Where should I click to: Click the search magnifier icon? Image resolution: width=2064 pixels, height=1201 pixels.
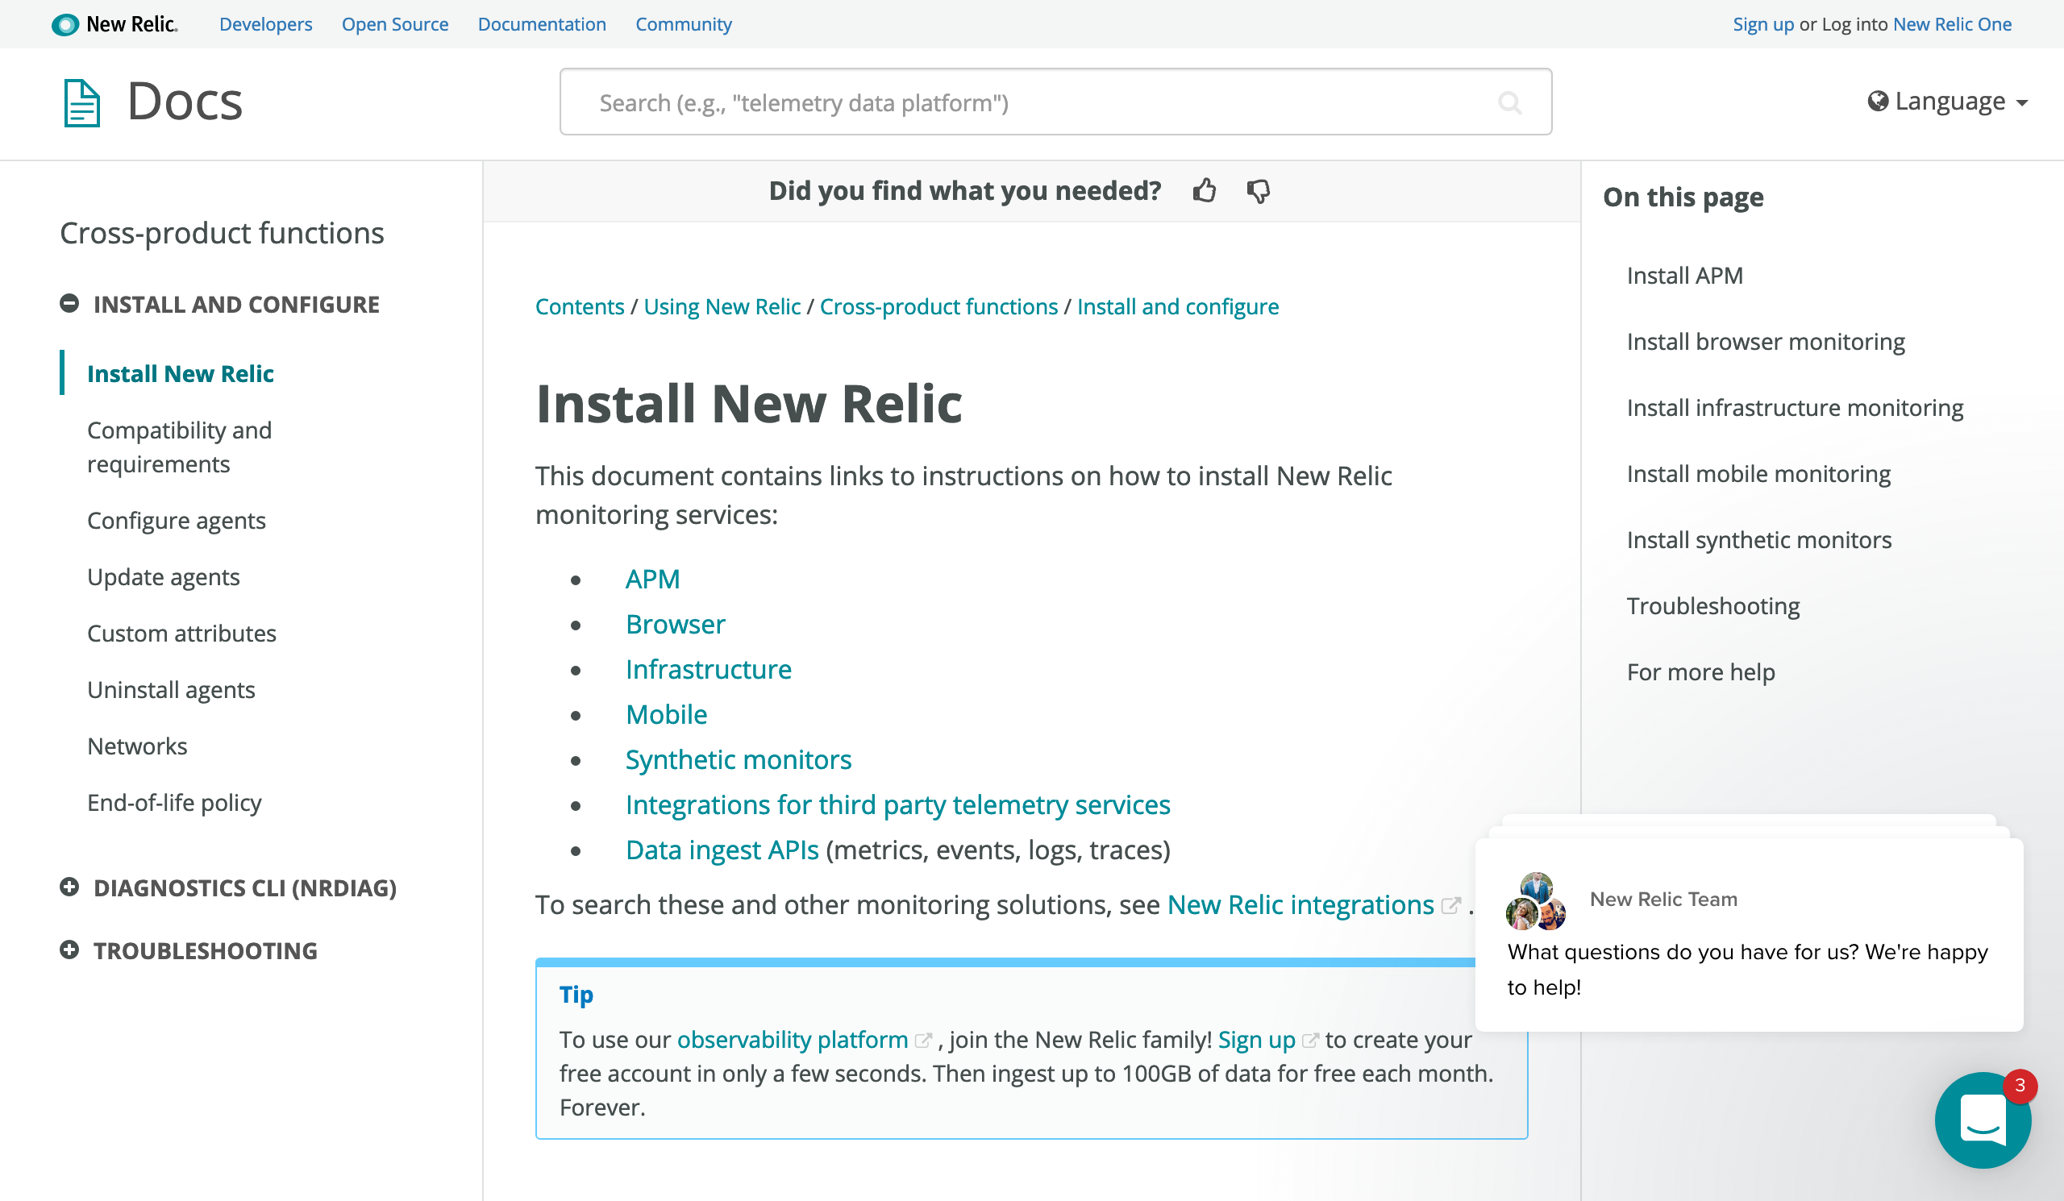click(1508, 102)
